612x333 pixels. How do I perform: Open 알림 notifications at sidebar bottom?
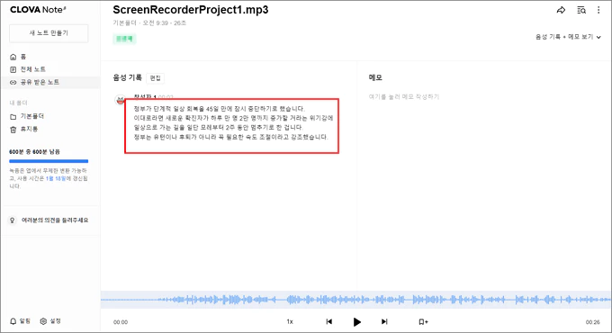[x=20, y=321]
